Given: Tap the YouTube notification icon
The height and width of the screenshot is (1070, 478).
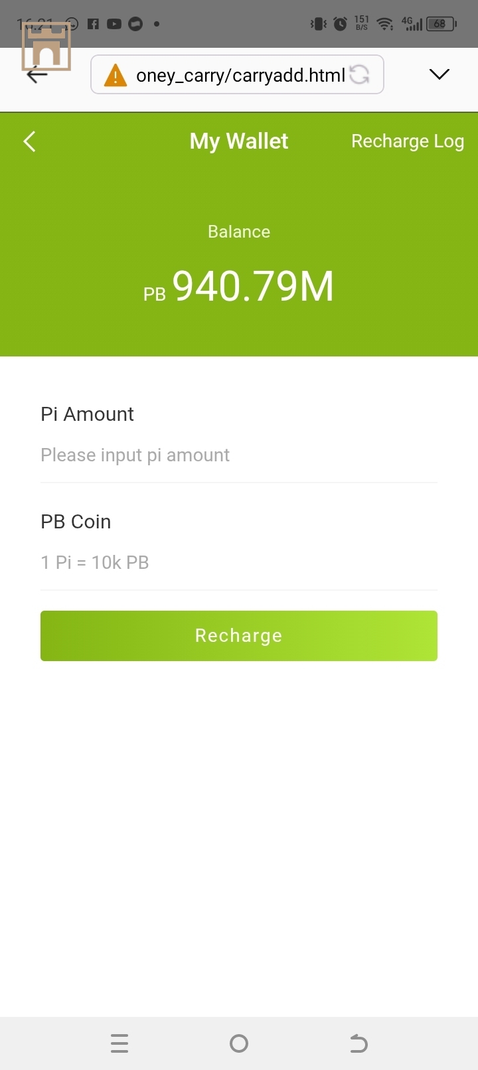Looking at the screenshot, I should pos(114,24).
